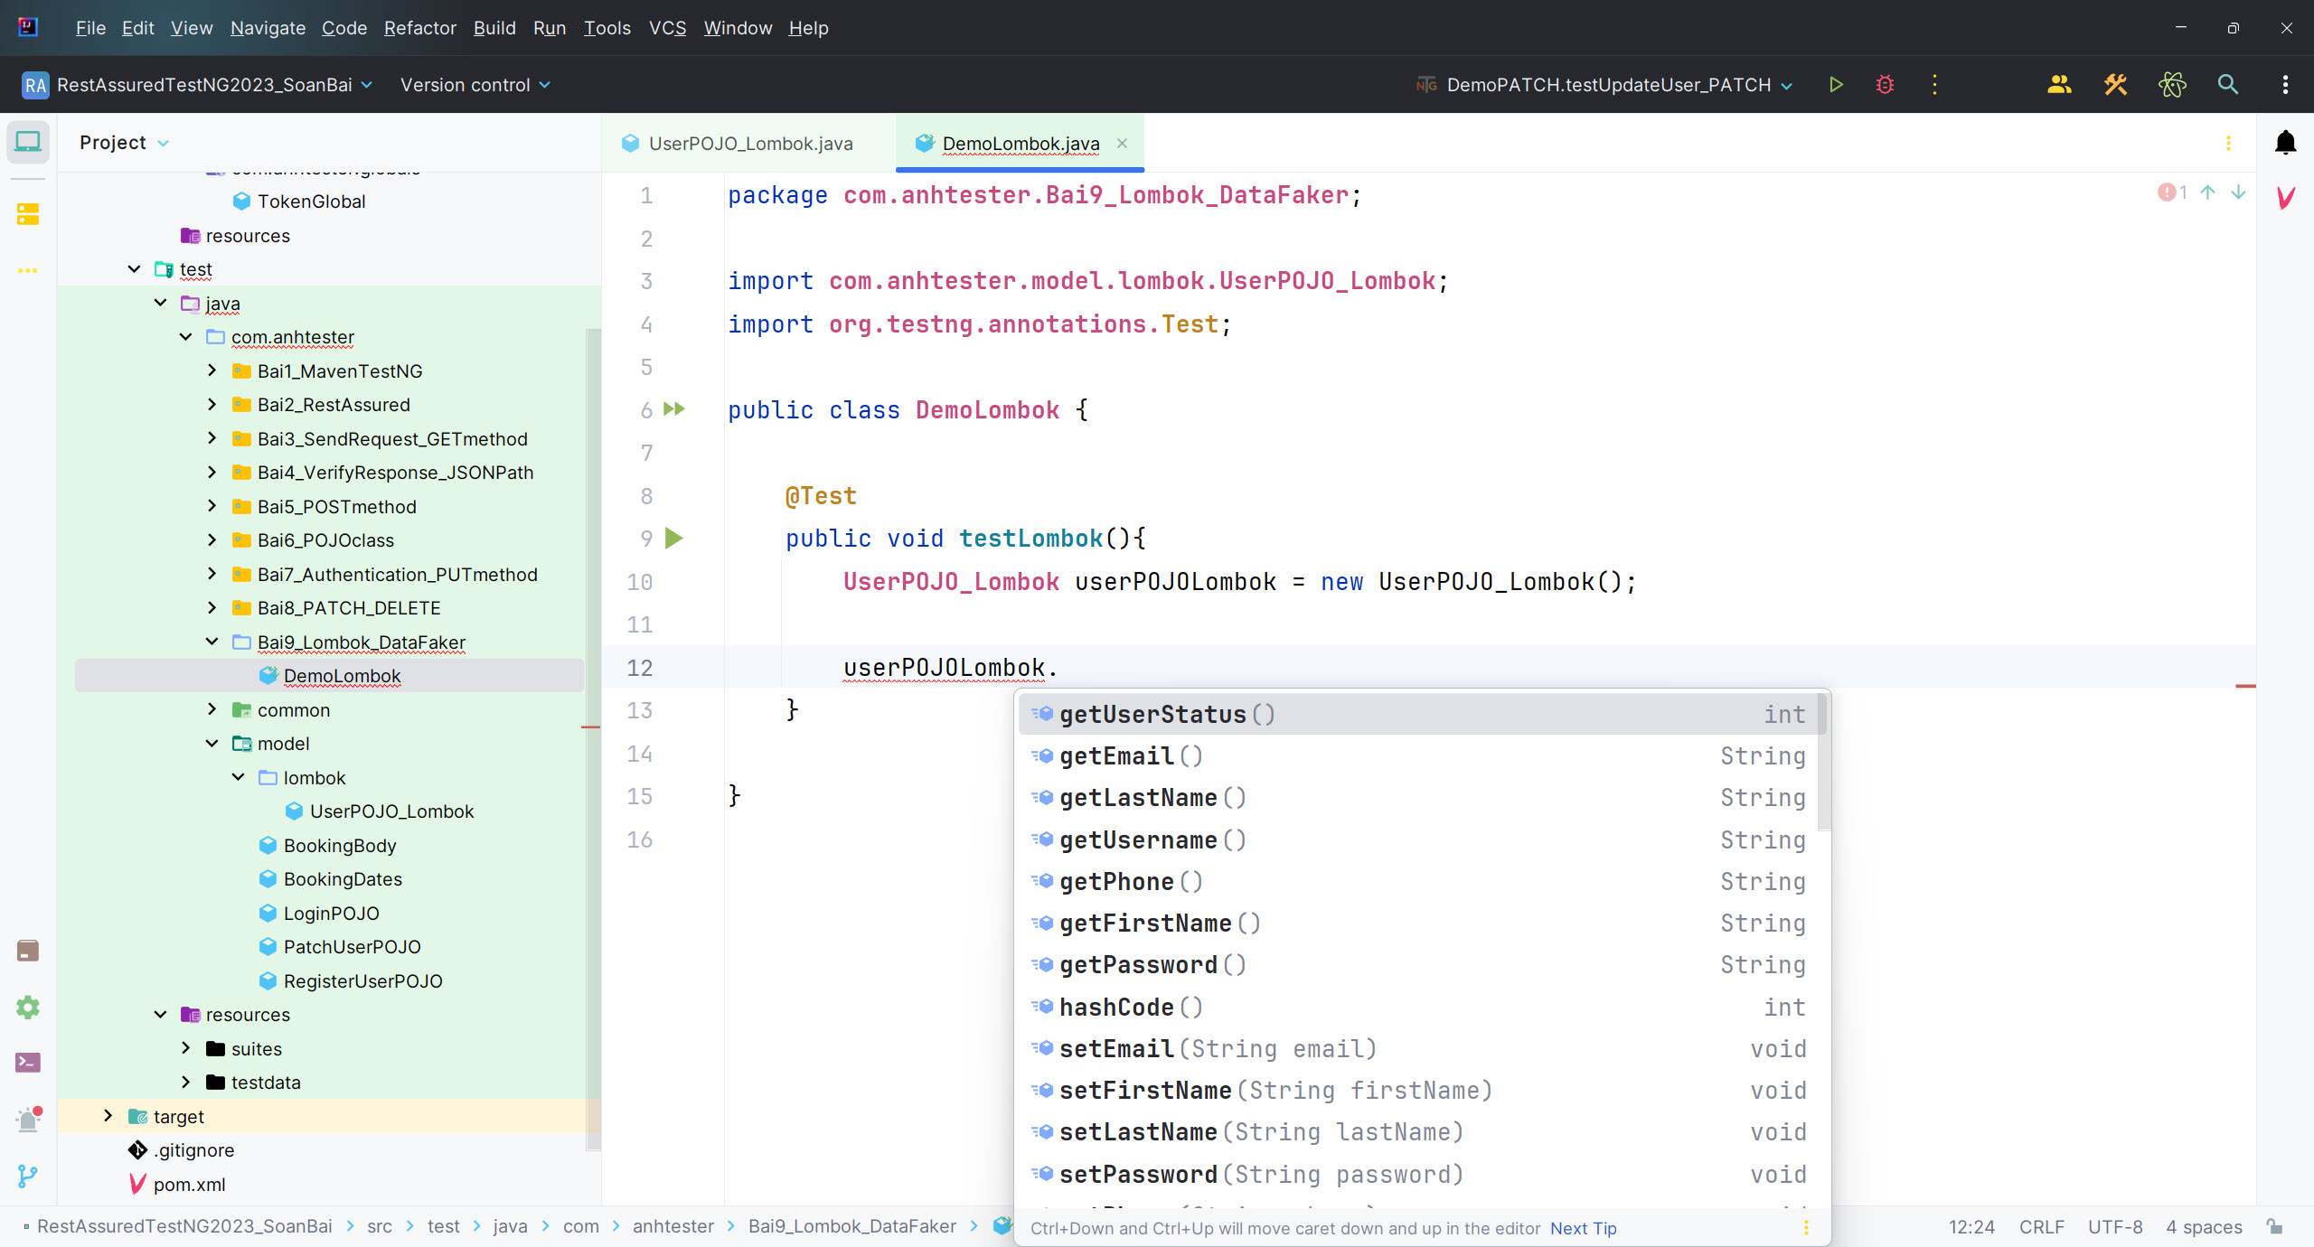Toggle the Project tool window button
Screen dimensions: 2314x1247
(x=28, y=143)
